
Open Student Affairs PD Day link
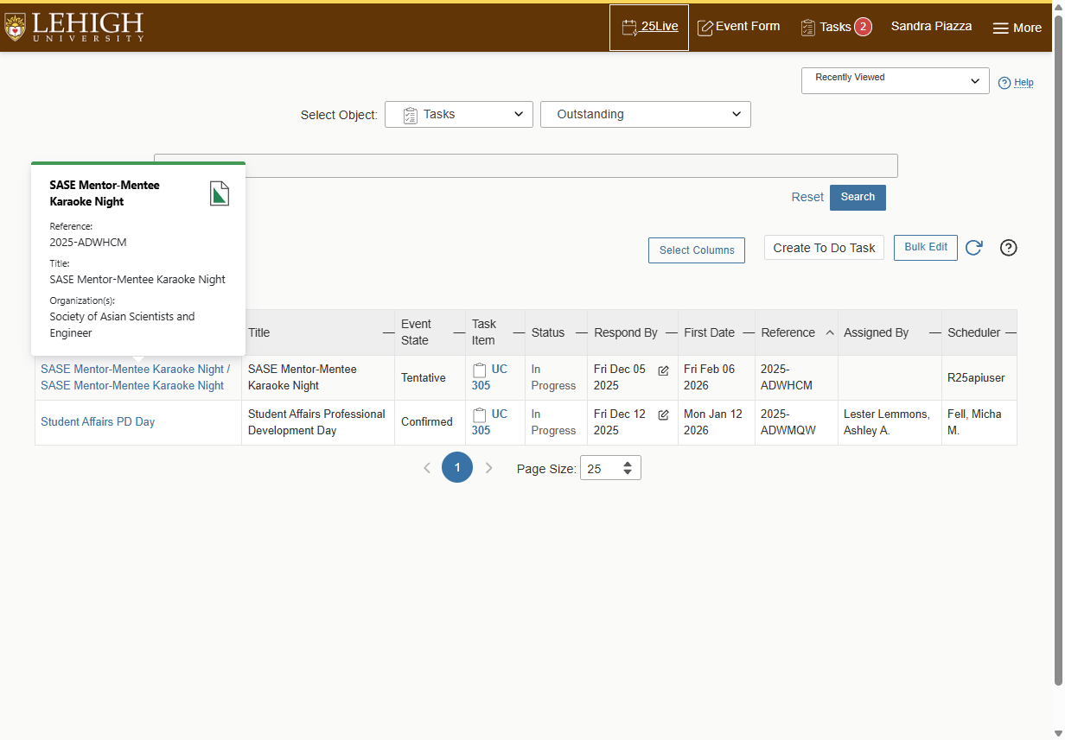click(x=98, y=422)
